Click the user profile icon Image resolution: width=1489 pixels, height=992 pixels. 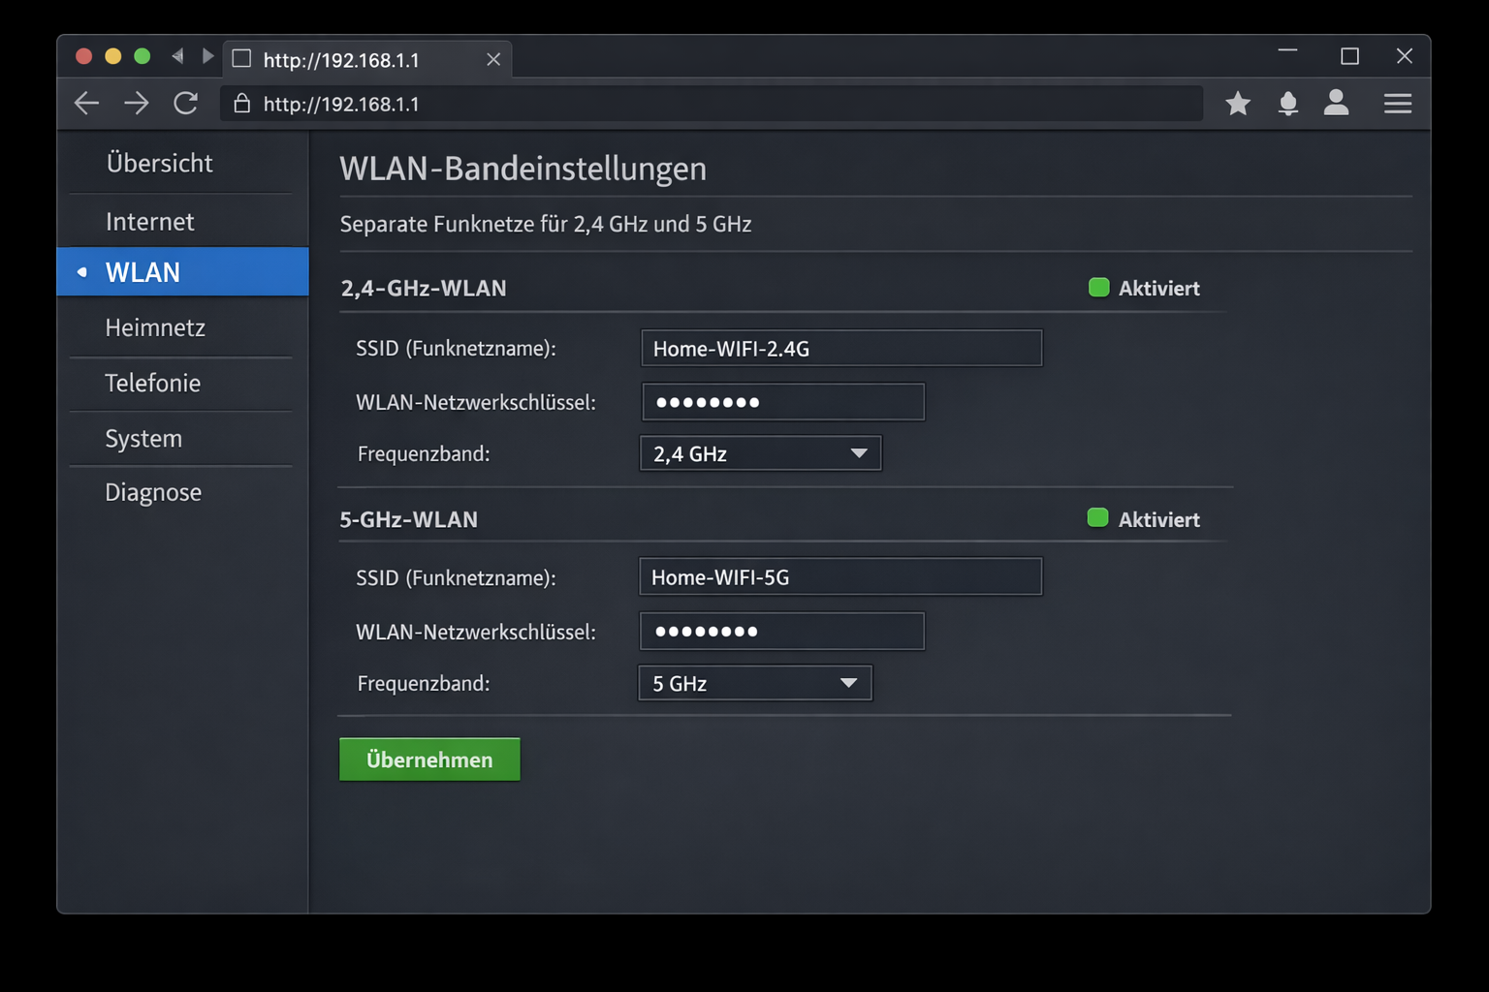[1337, 104]
